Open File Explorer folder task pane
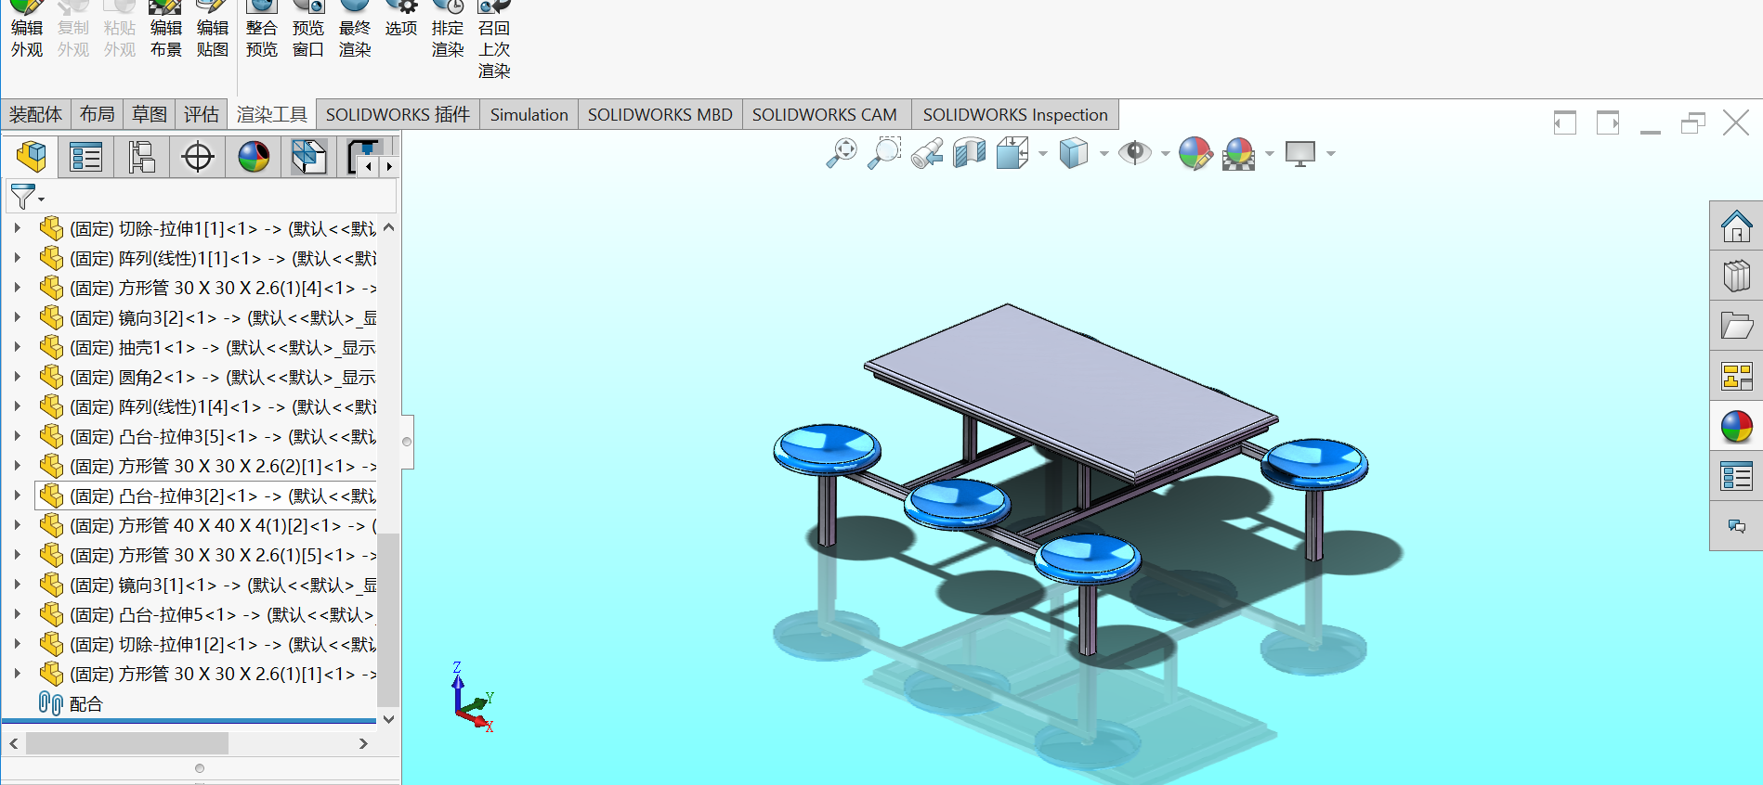Viewport: 1763px width, 785px height. click(x=1736, y=326)
